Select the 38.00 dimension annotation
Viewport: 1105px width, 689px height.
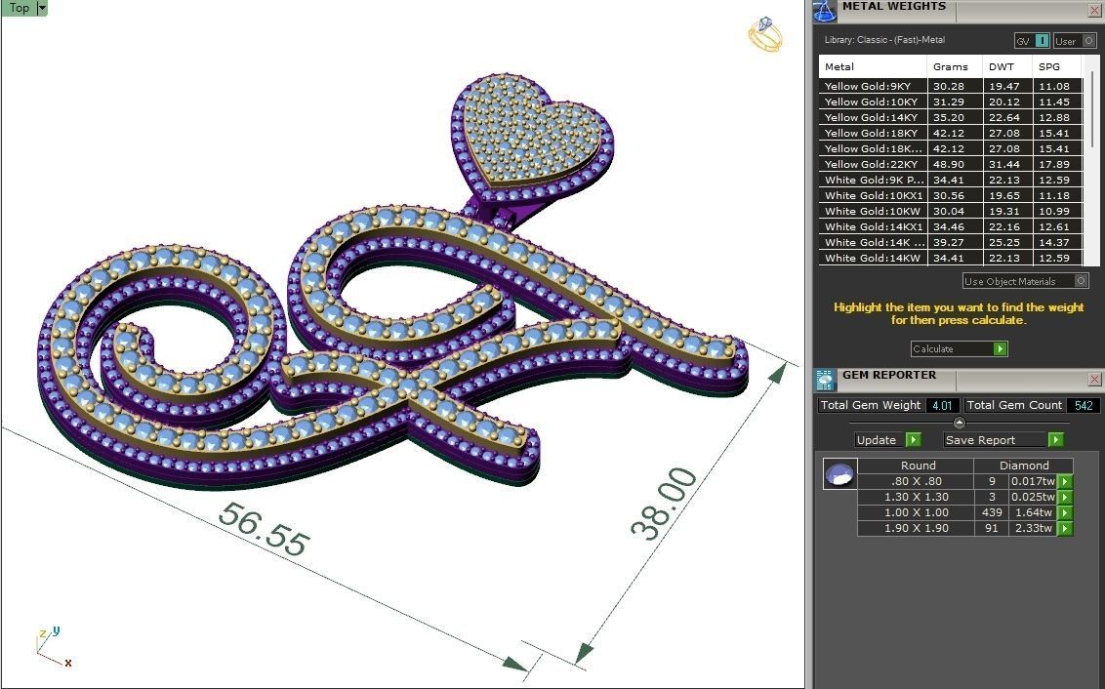pyautogui.click(x=663, y=503)
